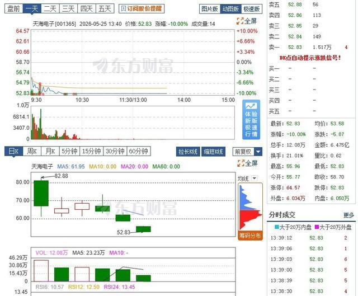Click the MA5: 61.95 indicator label

click(x=71, y=167)
